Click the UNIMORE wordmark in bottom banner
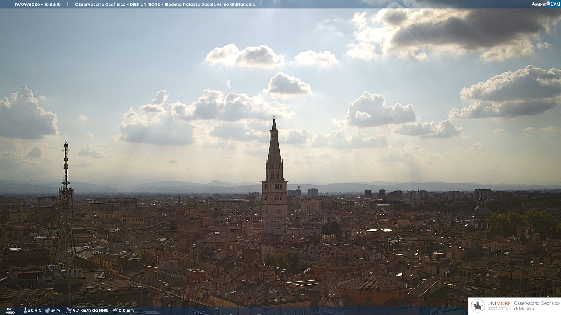This screenshot has width=561, height=315. pyautogui.click(x=499, y=303)
